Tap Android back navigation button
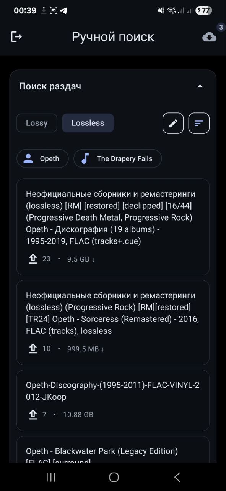The height and width of the screenshot is (491, 226). tap(177, 477)
